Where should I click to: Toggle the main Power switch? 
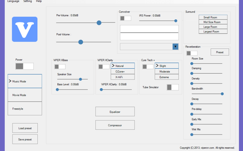click(25, 66)
